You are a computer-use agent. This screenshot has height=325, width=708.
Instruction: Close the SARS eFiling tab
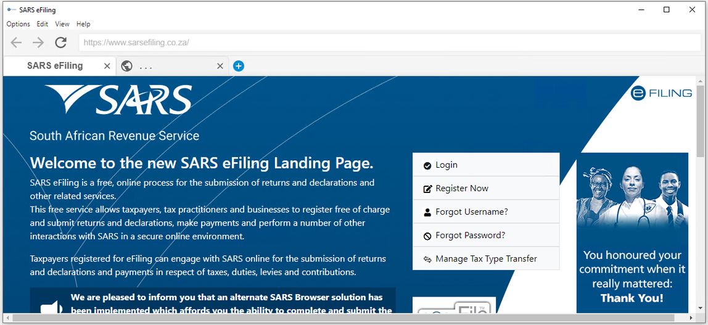pyautogui.click(x=107, y=67)
